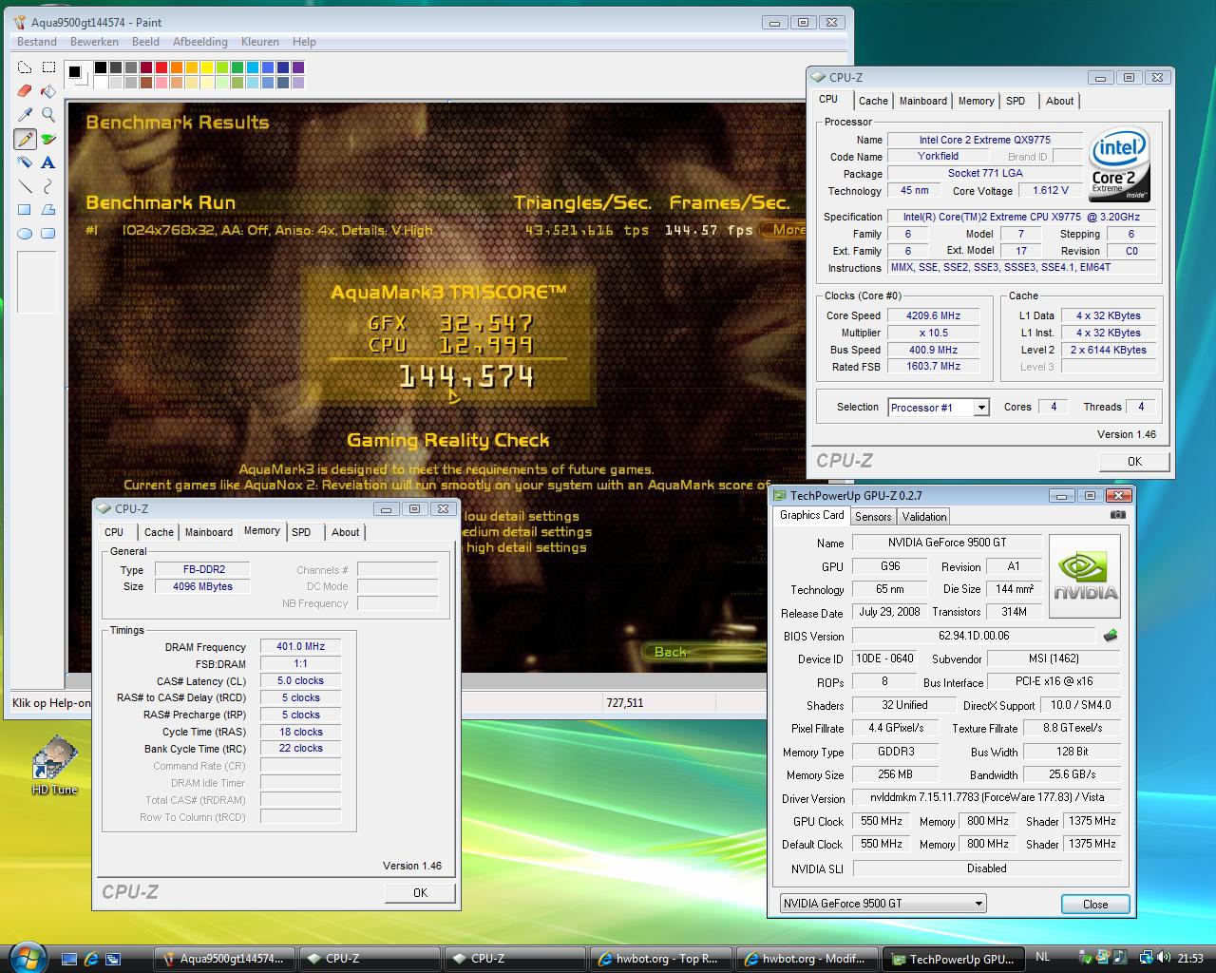Expand the Processor #1 selection dropdown
This screenshot has width=1216, height=973.
click(x=981, y=408)
